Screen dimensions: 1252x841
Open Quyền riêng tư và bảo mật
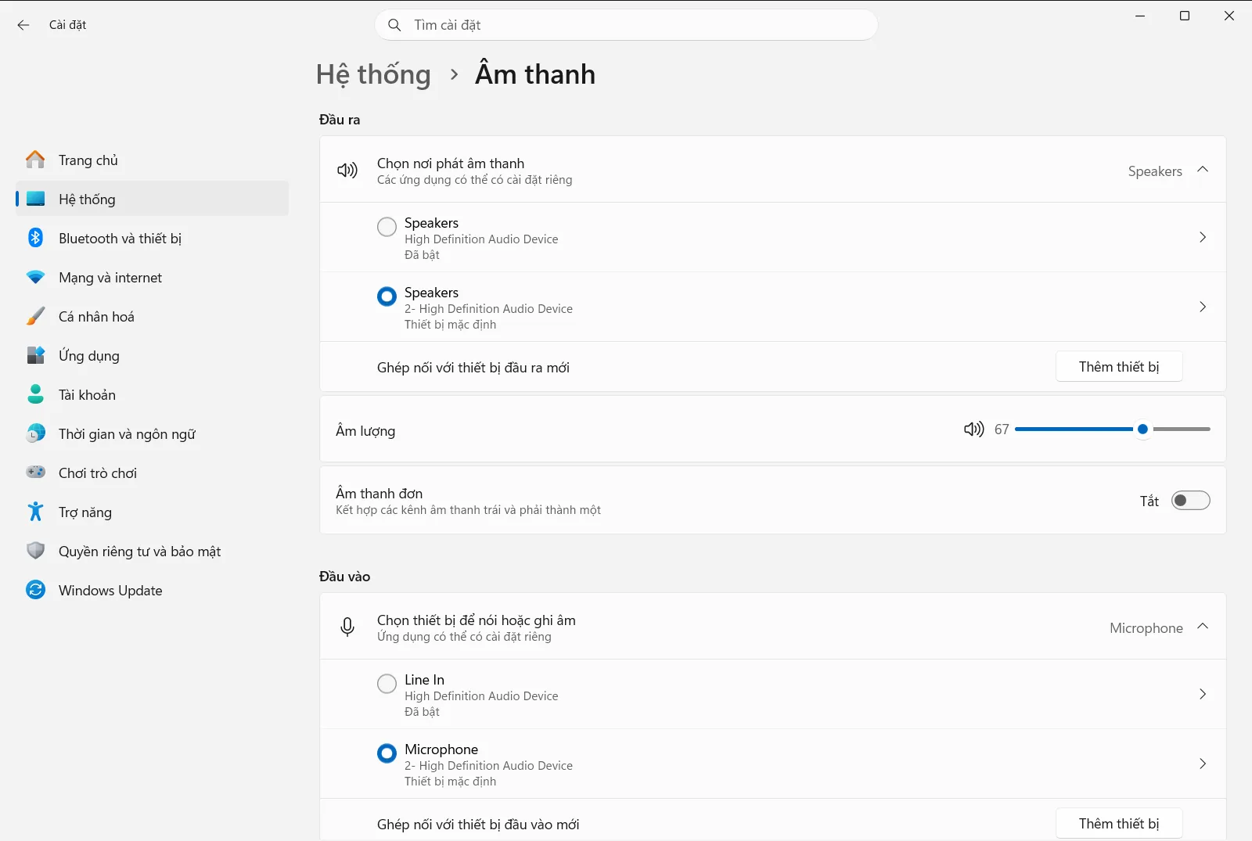coord(153,551)
